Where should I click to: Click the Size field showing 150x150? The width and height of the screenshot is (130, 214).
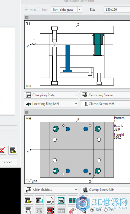tap(117, 10)
